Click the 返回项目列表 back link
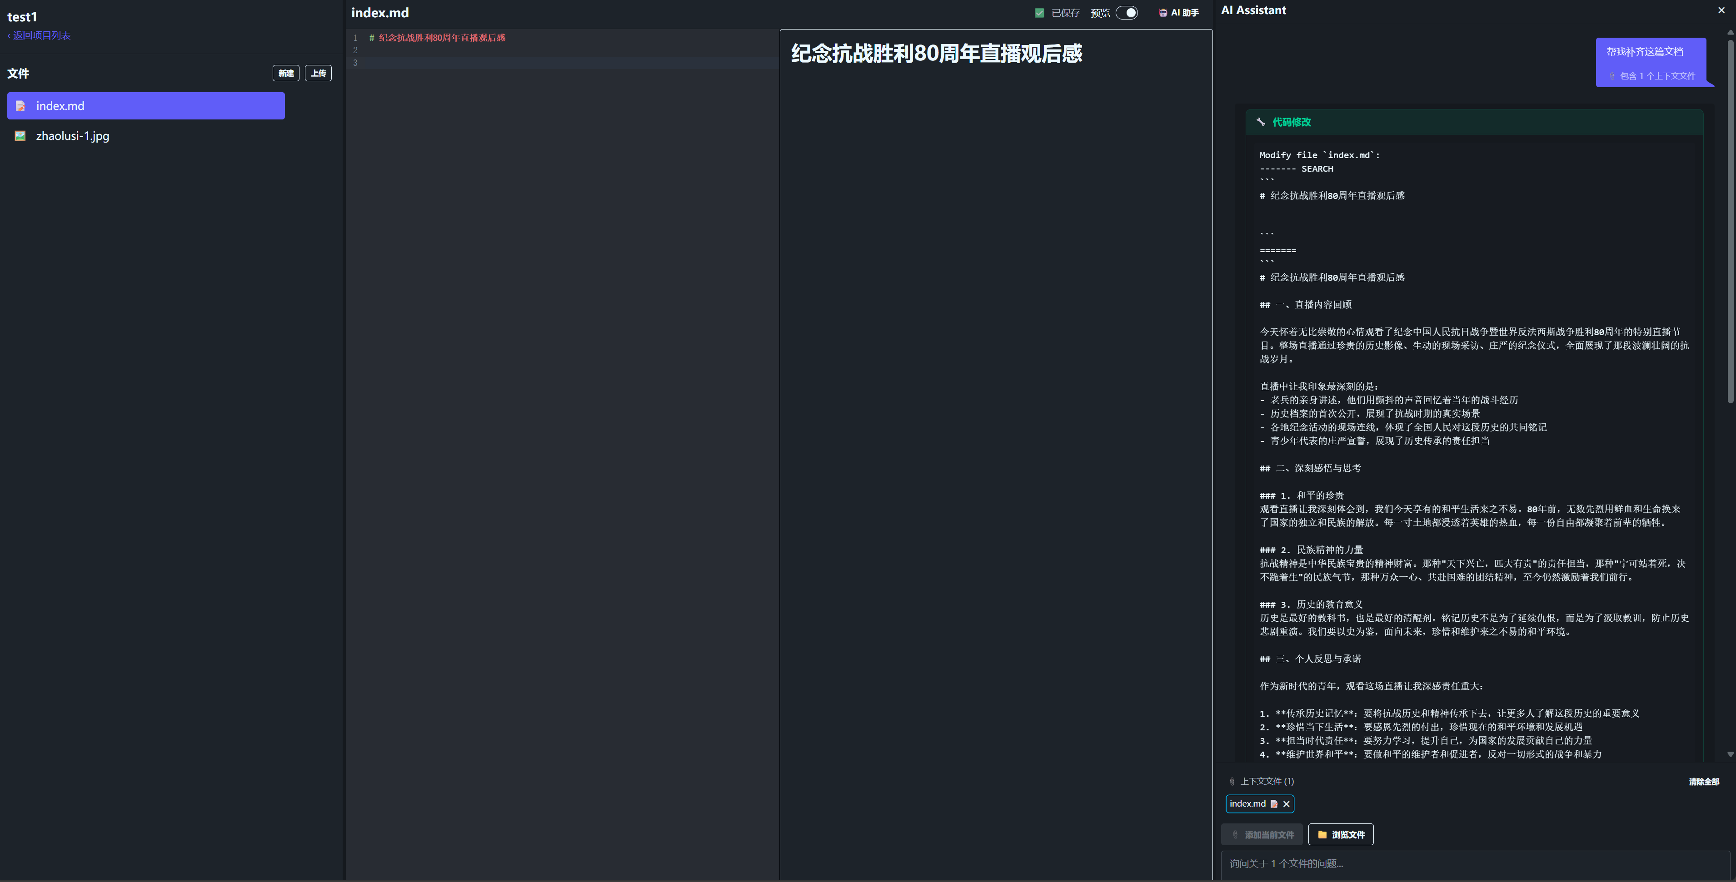1736x882 pixels. pos(39,35)
